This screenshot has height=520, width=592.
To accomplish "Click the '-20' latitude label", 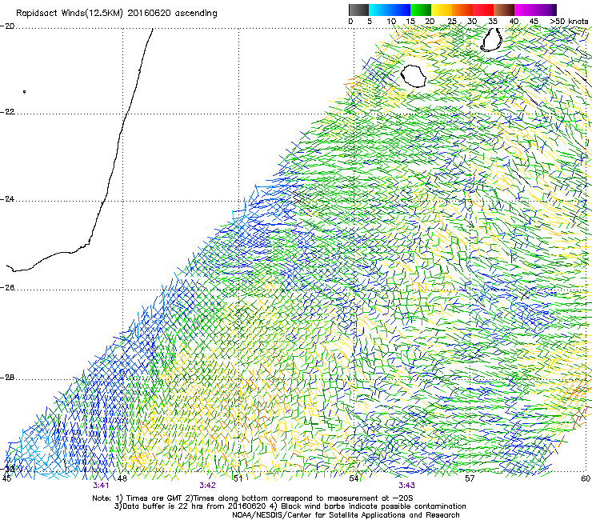I will pos(7,26).
